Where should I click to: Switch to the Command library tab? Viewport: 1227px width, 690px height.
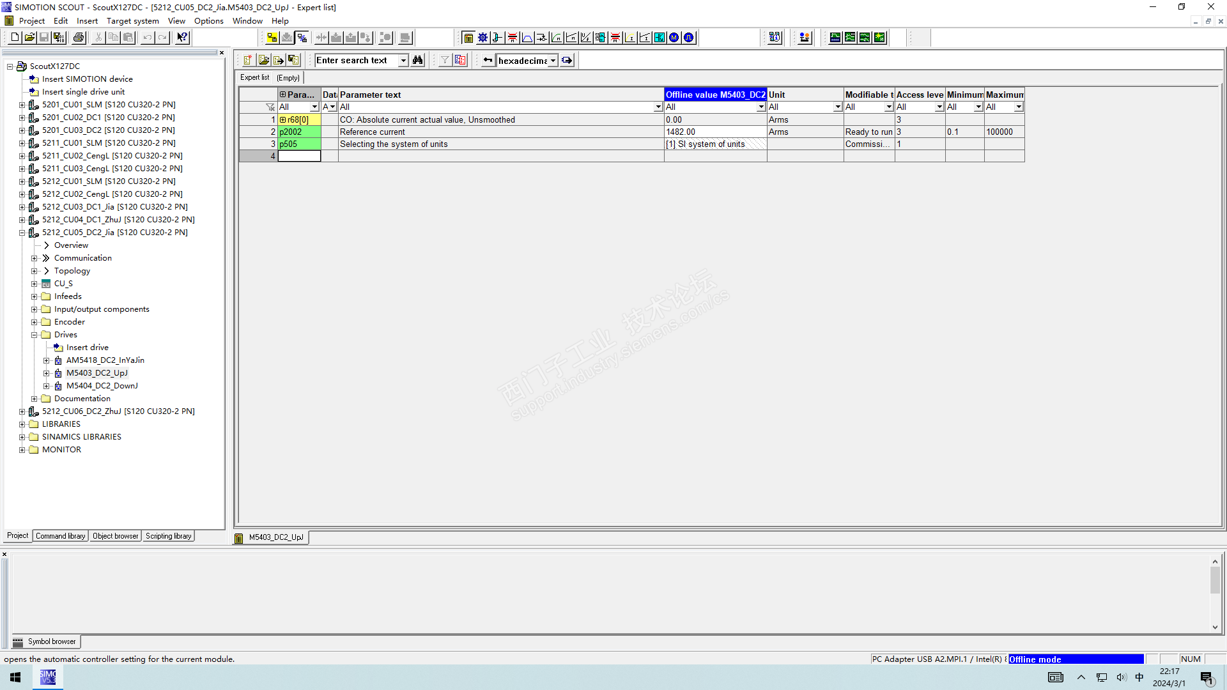pyautogui.click(x=60, y=536)
